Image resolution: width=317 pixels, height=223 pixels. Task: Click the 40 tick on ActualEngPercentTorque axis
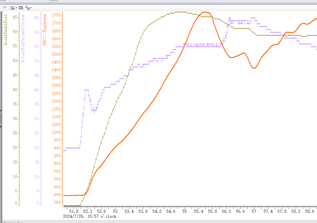click(37, 90)
